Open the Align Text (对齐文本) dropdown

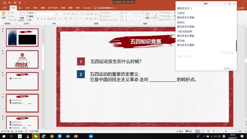(105, 16)
